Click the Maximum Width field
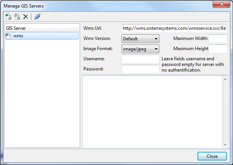This screenshot has height=165, width=233. pyautogui.click(x=218, y=38)
